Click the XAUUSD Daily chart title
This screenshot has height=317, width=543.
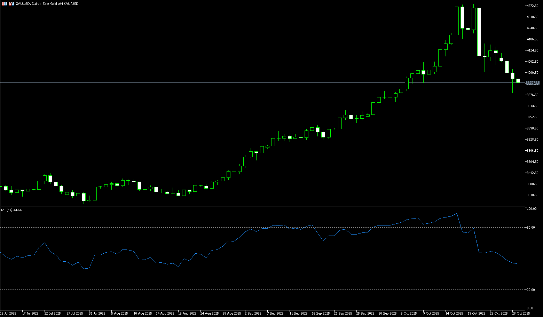pos(47,3)
